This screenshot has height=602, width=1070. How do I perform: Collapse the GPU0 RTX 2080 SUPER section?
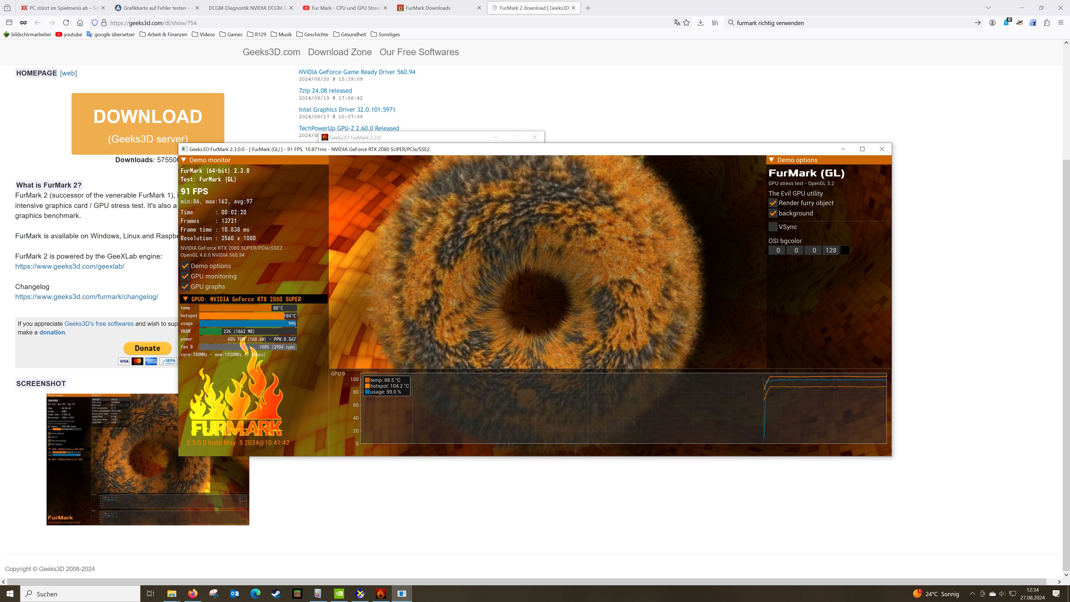pos(185,299)
